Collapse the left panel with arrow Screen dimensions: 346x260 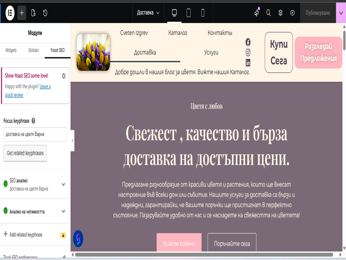click(x=72, y=141)
